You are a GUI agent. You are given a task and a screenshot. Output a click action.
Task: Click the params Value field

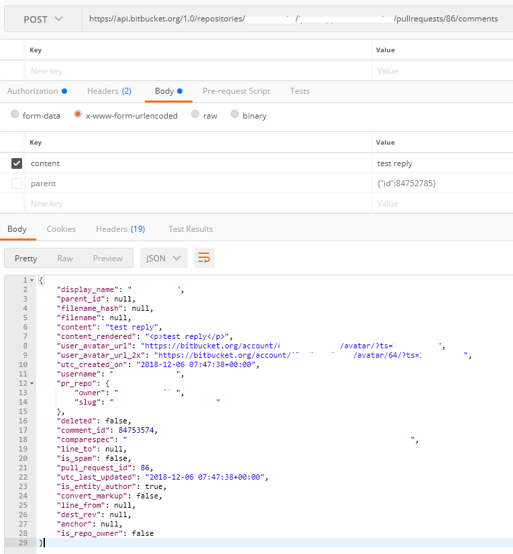443,70
